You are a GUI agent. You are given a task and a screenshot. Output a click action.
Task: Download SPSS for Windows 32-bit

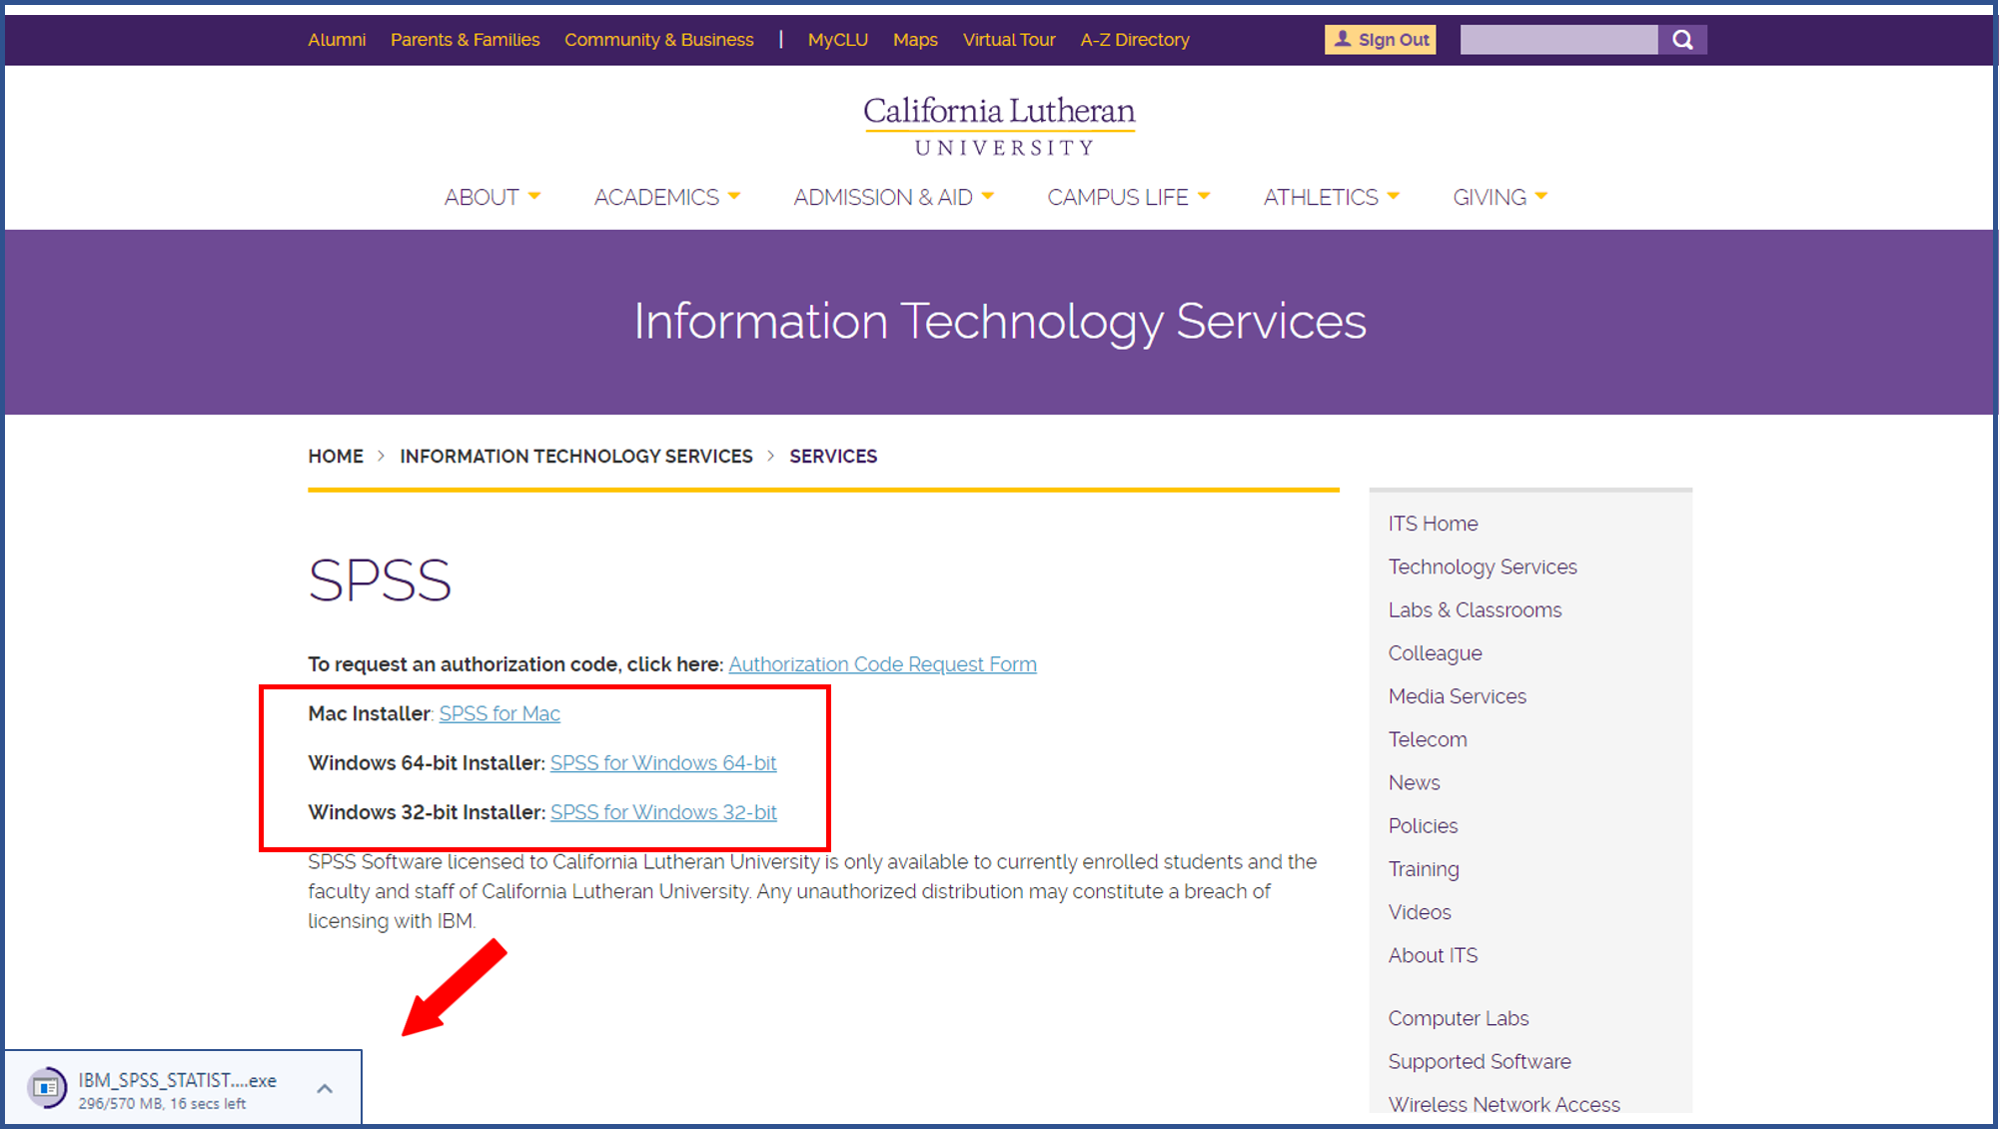click(663, 812)
